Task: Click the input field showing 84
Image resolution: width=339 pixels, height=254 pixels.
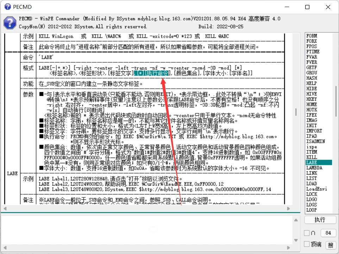Action: tap(328, 233)
